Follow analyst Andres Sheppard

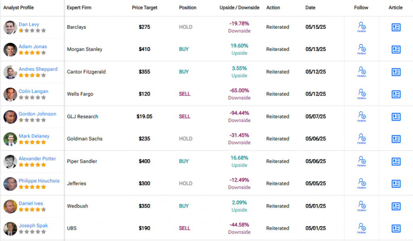[x=362, y=72]
